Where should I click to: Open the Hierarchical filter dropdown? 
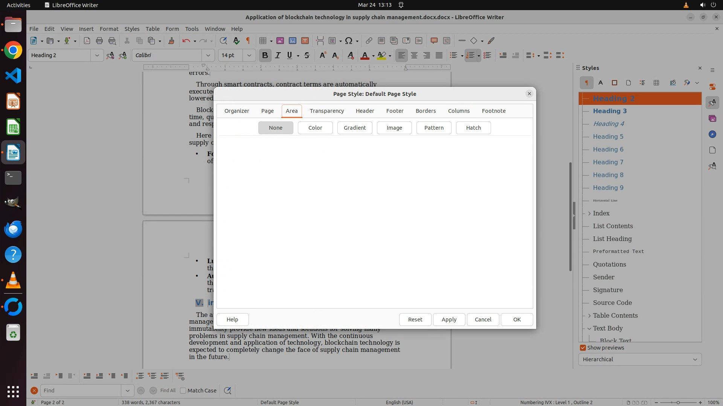click(639, 359)
